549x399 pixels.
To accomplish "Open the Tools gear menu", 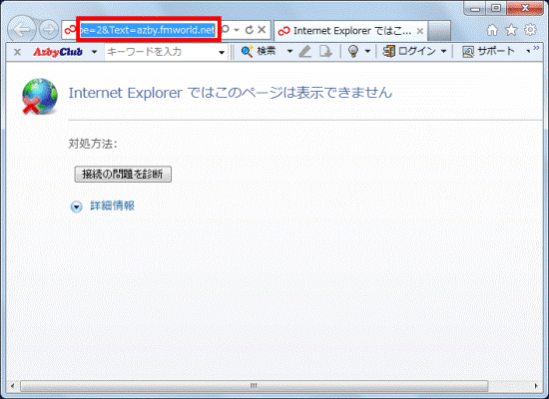I will (530, 30).
